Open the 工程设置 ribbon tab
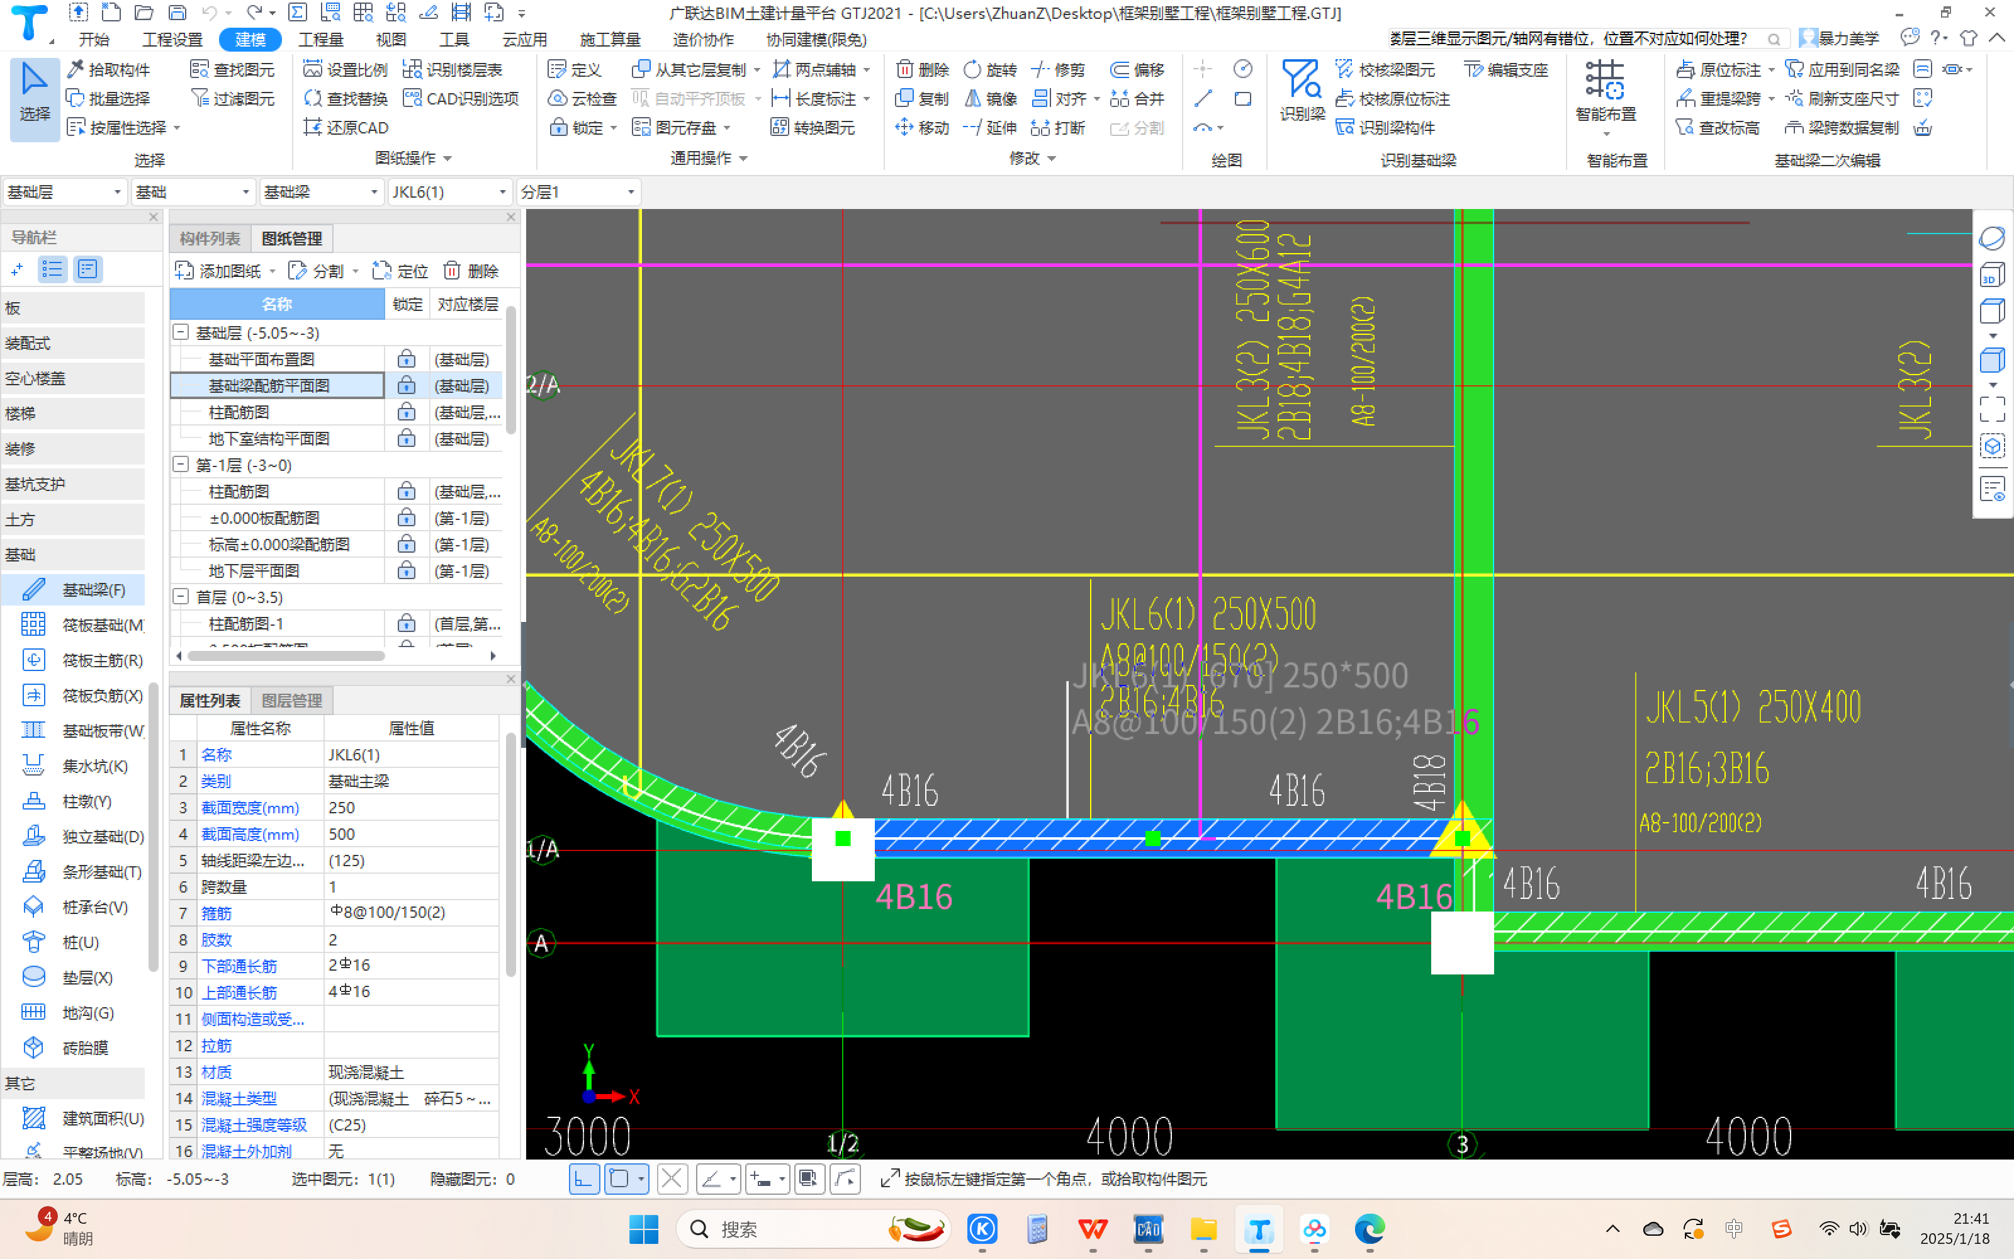The image size is (2014, 1259). 172,39
